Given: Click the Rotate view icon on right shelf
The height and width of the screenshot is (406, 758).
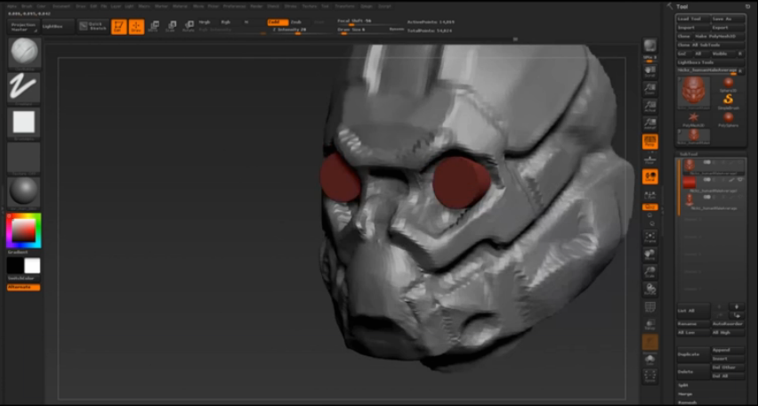Looking at the screenshot, I should tap(650, 289).
